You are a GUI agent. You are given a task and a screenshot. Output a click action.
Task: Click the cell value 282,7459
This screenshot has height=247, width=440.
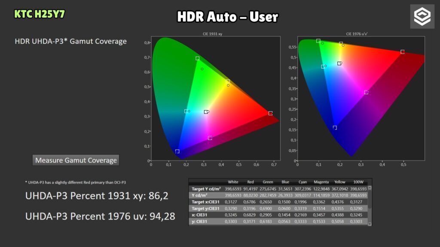[268, 195]
